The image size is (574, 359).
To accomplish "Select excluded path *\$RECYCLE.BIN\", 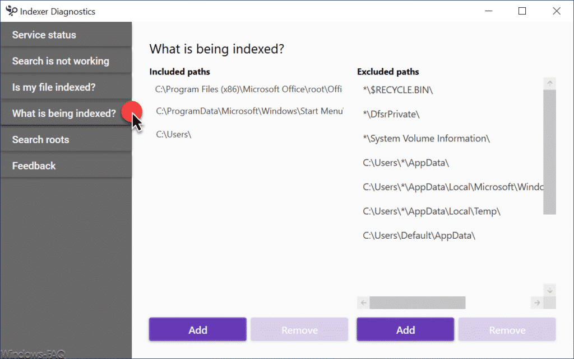I will [x=397, y=90].
